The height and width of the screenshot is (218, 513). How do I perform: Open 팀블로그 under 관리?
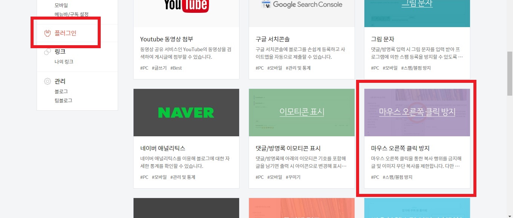point(63,101)
